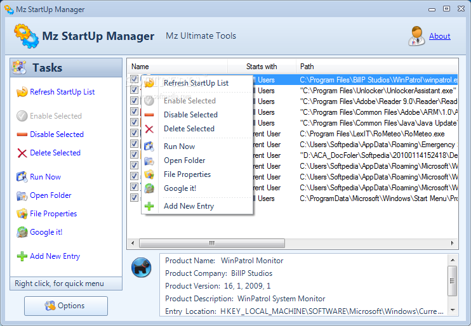This screenshot has width=471, height=326.
Task: Sort list by the Starts with column header
Action: click(262, 67)
